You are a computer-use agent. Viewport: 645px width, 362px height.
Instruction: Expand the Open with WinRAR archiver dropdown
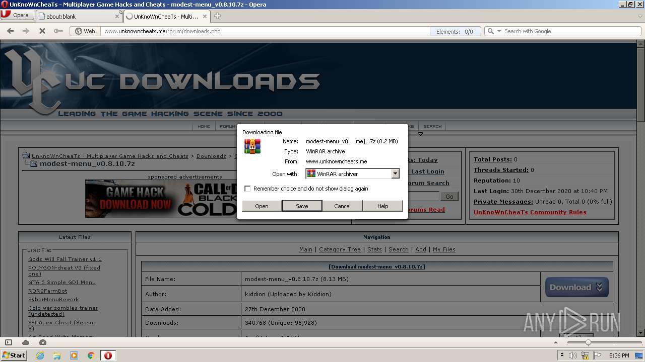(x=396, y=173)
